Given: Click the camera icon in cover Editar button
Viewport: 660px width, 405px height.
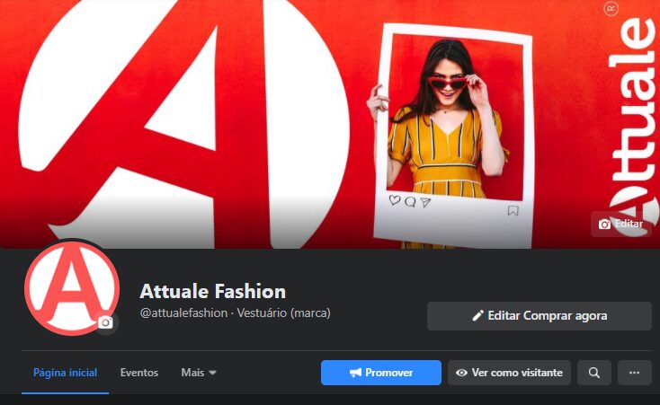Looking at the screenshot, I should pyautogui.click(x=604, y=224).
